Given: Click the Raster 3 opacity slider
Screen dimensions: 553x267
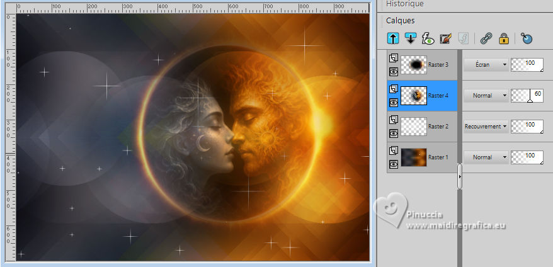Looking at the screenshot, I should click(x=527, y=65).
